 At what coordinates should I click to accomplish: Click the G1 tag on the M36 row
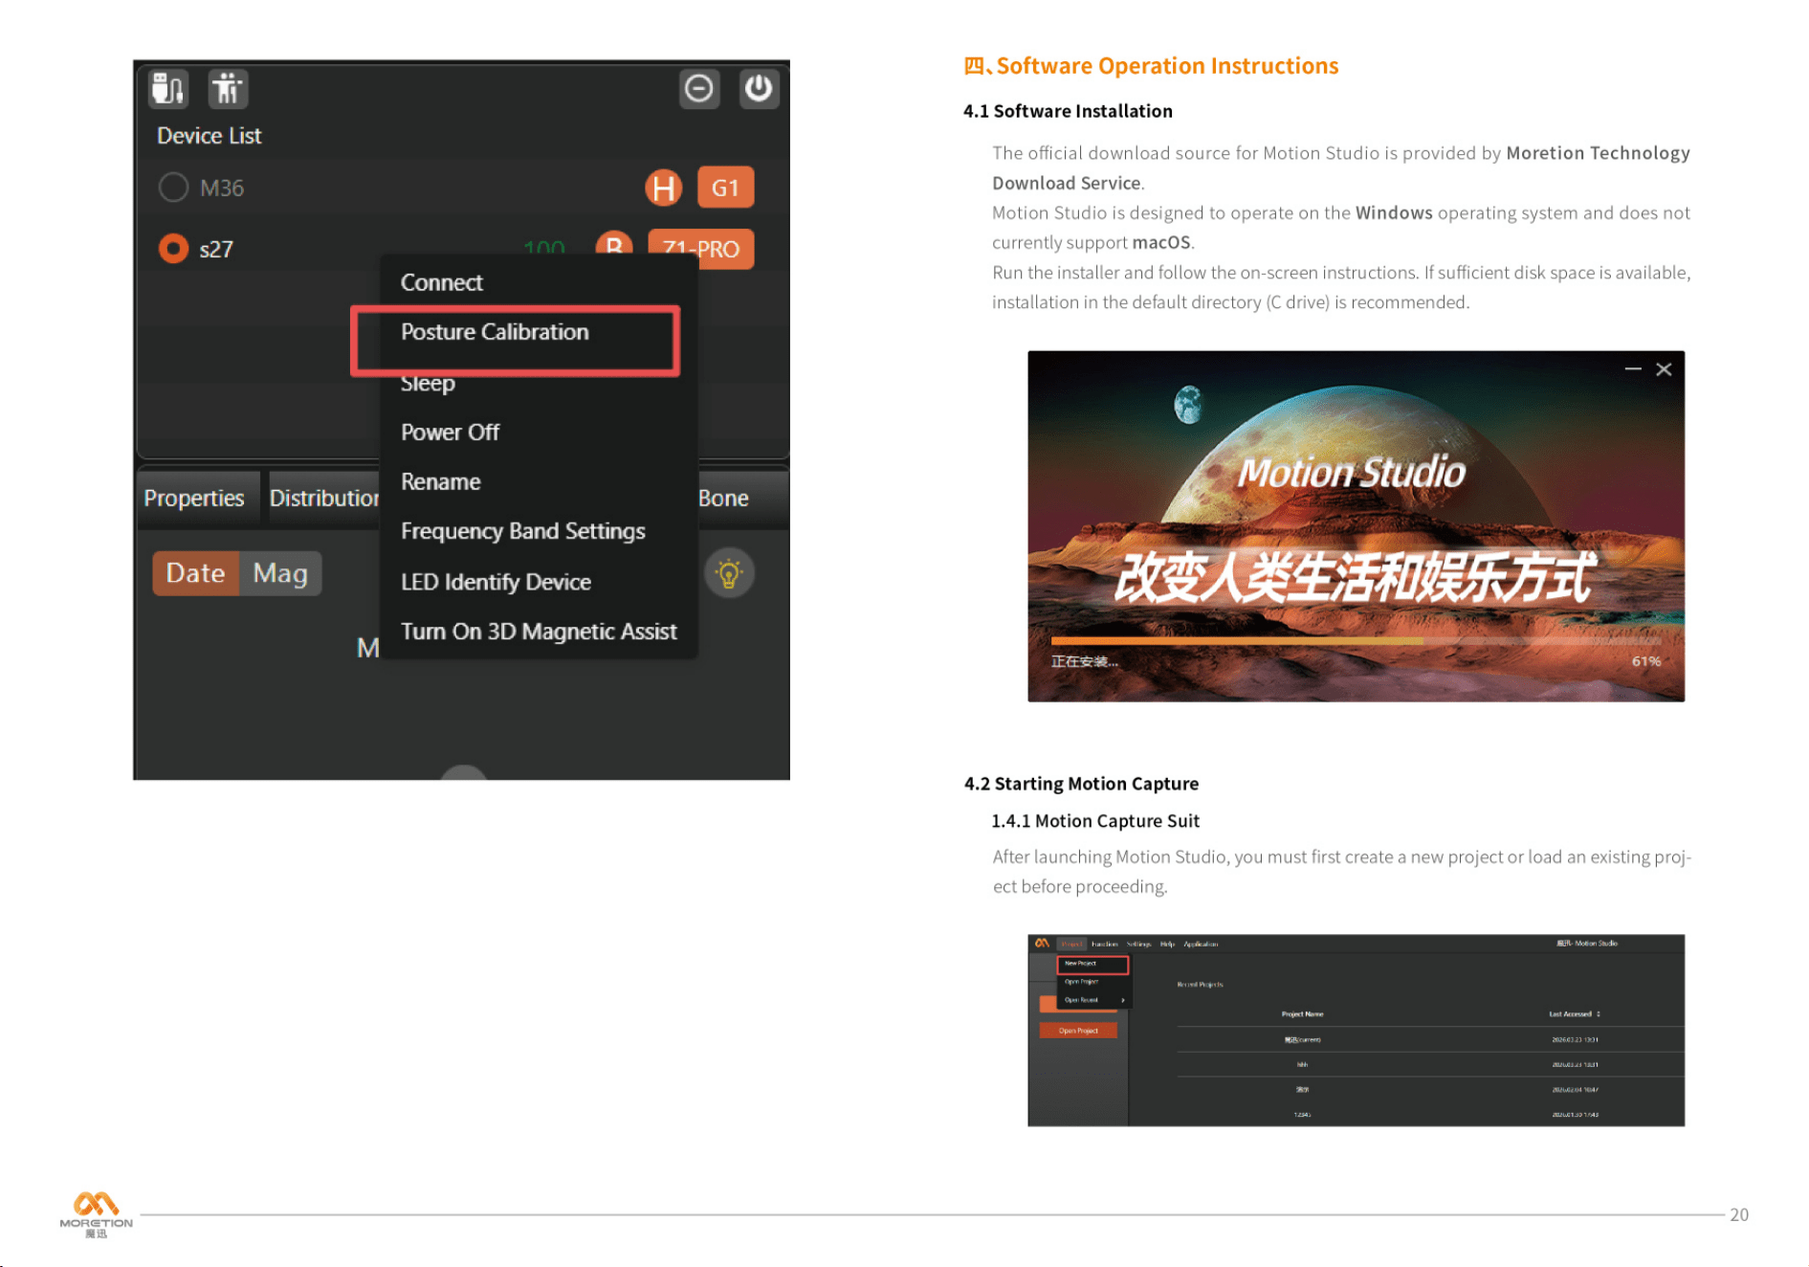point(725,188)
